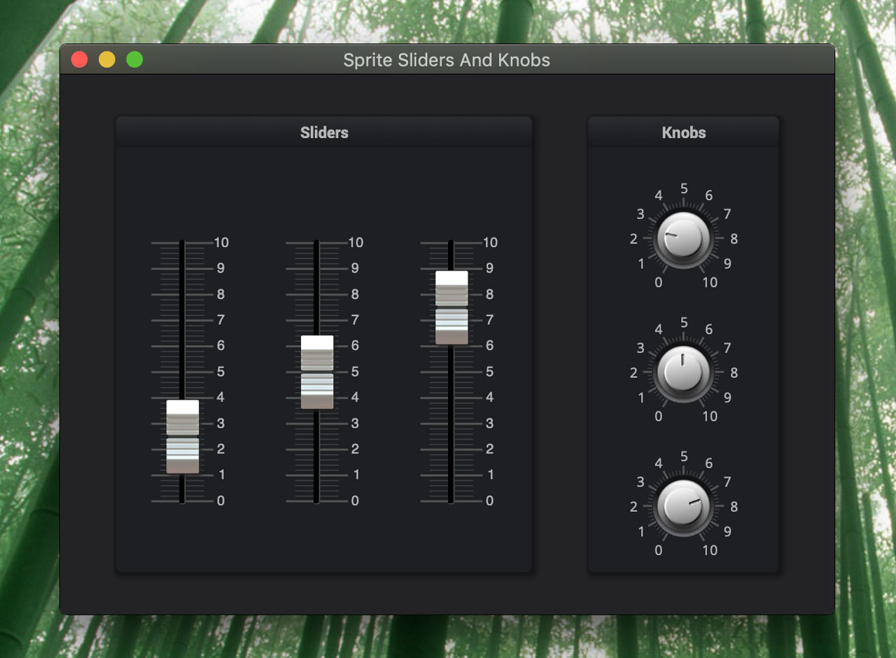Click the 8 label beside the top knob
Image resolution: width=896 pixels, height=658 pixels.
(x=734, y=239)
